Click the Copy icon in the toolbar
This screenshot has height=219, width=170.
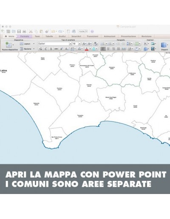(x=36, y=31)
